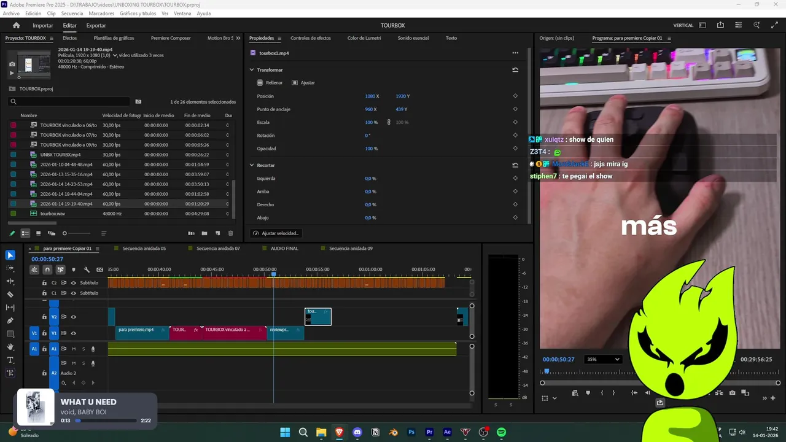Toggle Posición animation keyframe diamond
Screen dimensions: 786x442
(515, 96)
